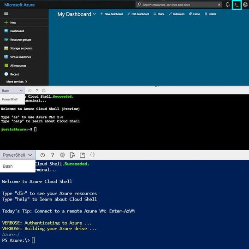This screenshot has width=249, height=249.
Task: Open editor curly braces icon
Action: [x=92, y=155]
